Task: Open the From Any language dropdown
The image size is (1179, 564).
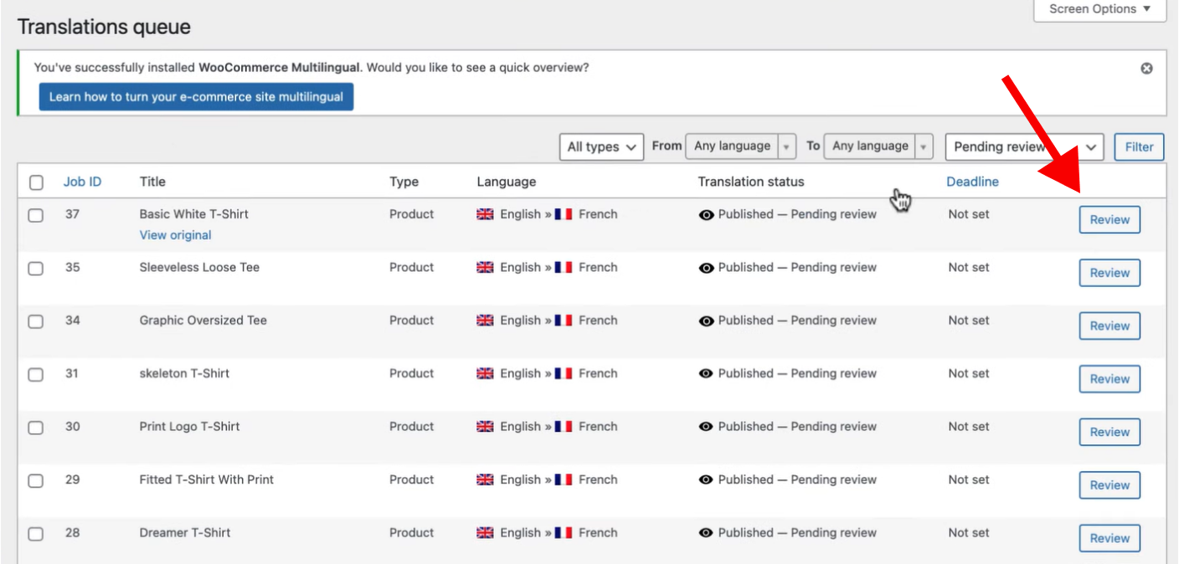Action: click(740, 146)
